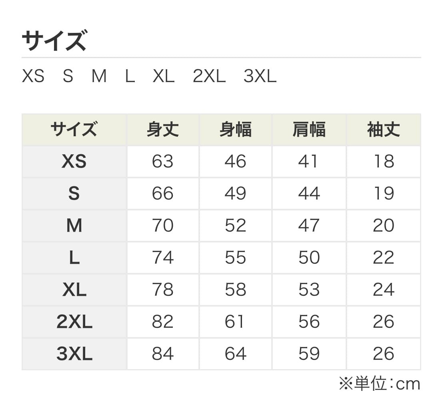Click the L row's 身幅 value 55
This screenshot has width=440, height=410.
pos(235,258)
